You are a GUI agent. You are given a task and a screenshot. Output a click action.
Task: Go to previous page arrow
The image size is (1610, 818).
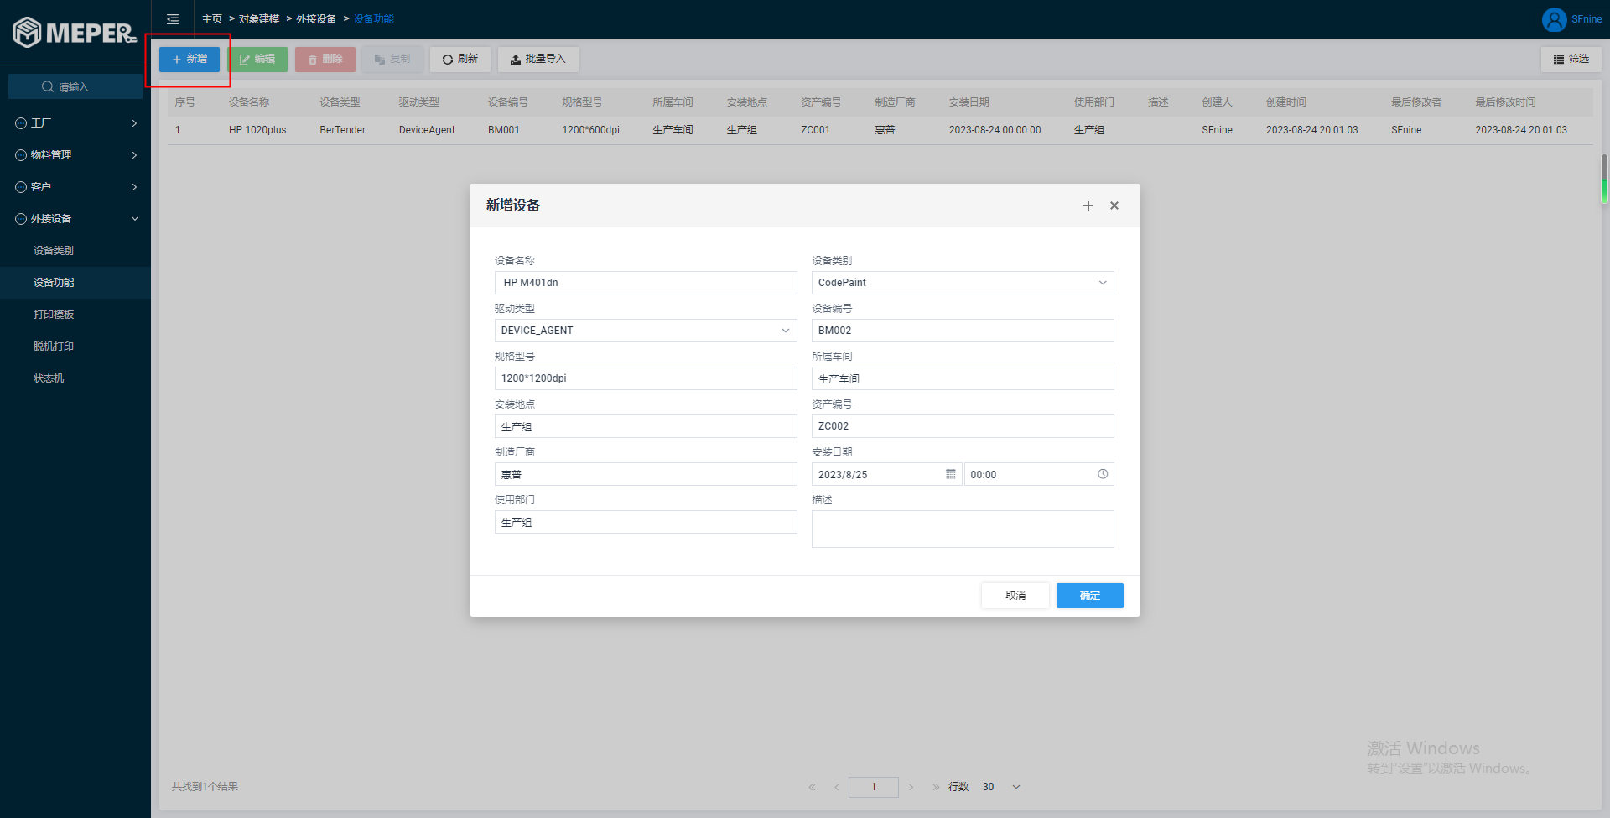click(x=837, y=787)
